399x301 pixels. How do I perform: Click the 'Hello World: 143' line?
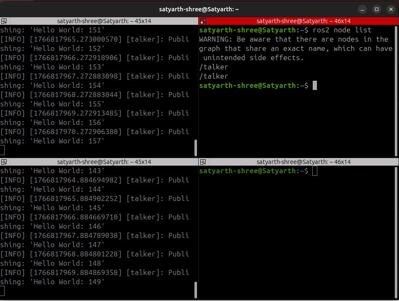(x=52, y=171)
